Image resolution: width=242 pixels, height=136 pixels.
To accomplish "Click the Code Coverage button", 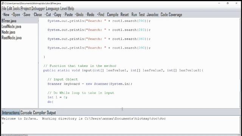I will [171, 15].
